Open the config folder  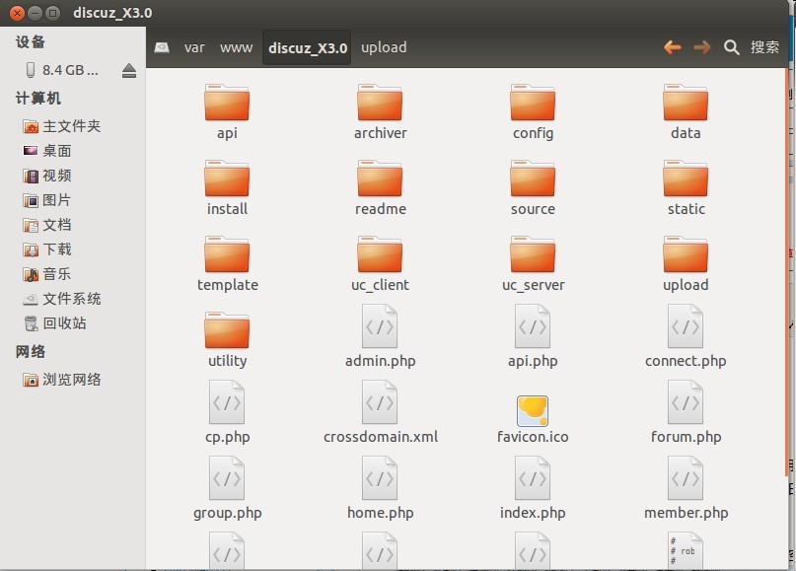click(533, 103)
